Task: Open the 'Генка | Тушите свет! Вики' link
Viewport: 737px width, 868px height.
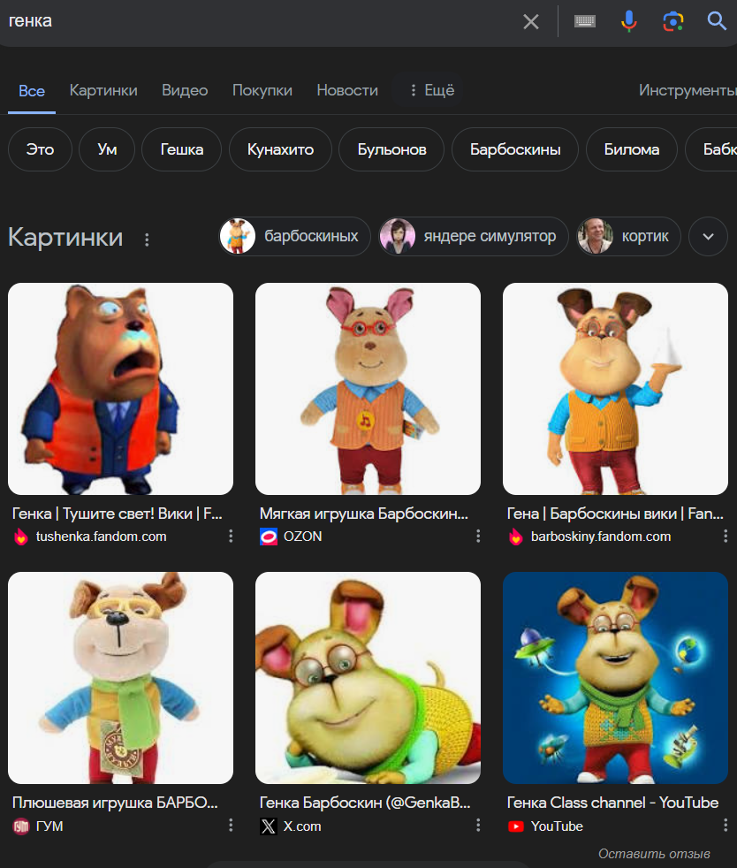Action: 118,514
